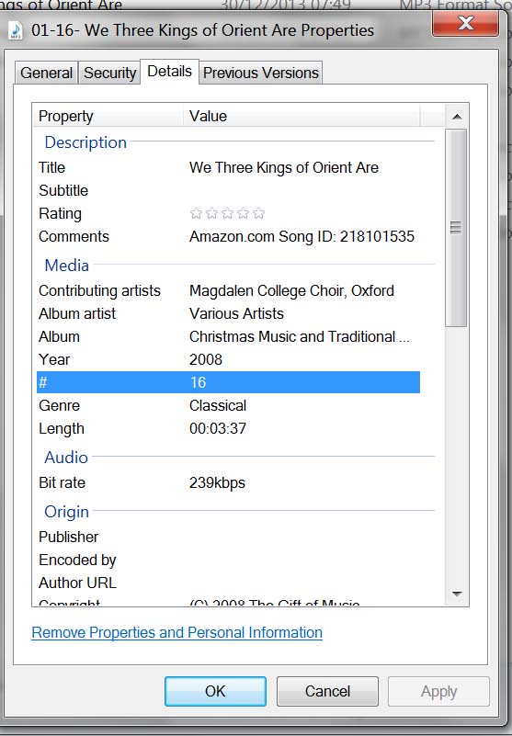Open the Security tab
This screenshot has height=736, width=512.
[110, 73]
